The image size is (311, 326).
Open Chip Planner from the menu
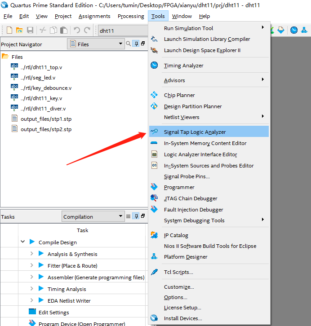click(209, 95)
